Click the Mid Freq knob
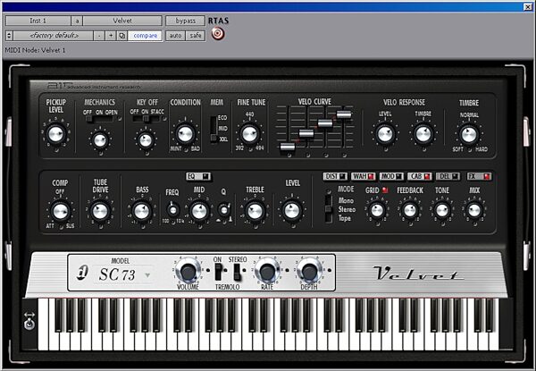536x371 pixels. 173,209
